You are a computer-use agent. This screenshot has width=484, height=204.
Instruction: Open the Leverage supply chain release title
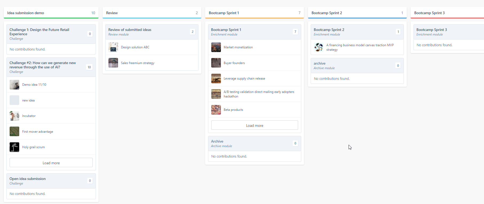coord(244,79)
